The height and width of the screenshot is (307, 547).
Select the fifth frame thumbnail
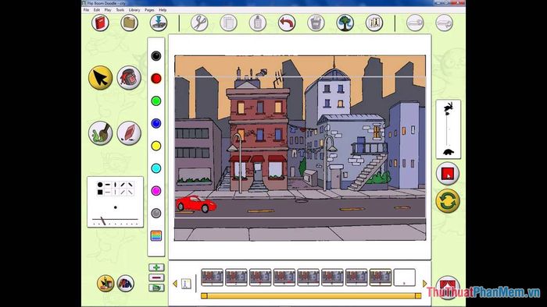(309, 277)
